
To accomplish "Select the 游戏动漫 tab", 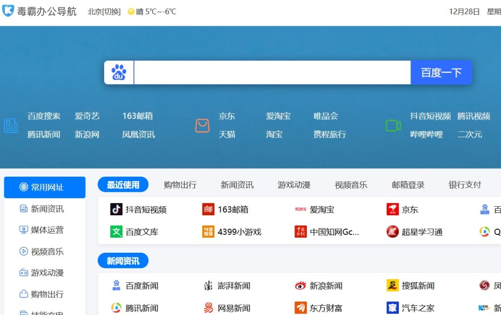I will (x=294, y=185).
